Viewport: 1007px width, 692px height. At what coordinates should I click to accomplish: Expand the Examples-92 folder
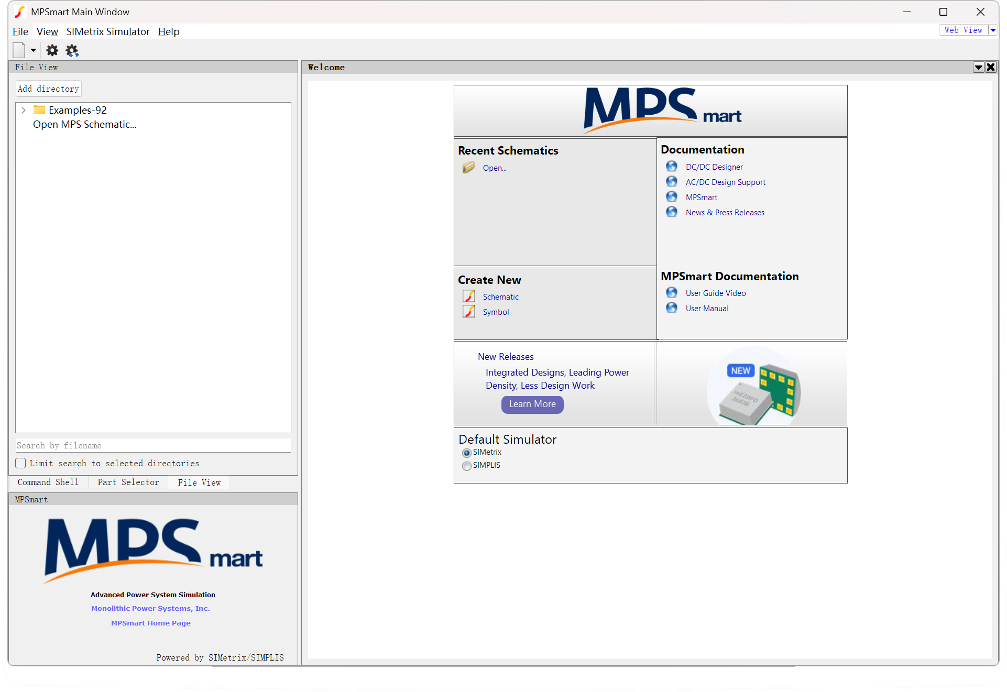tap(24, 110)
